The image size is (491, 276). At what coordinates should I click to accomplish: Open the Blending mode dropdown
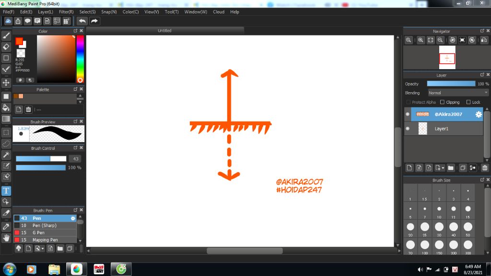[x=458, y=93]
